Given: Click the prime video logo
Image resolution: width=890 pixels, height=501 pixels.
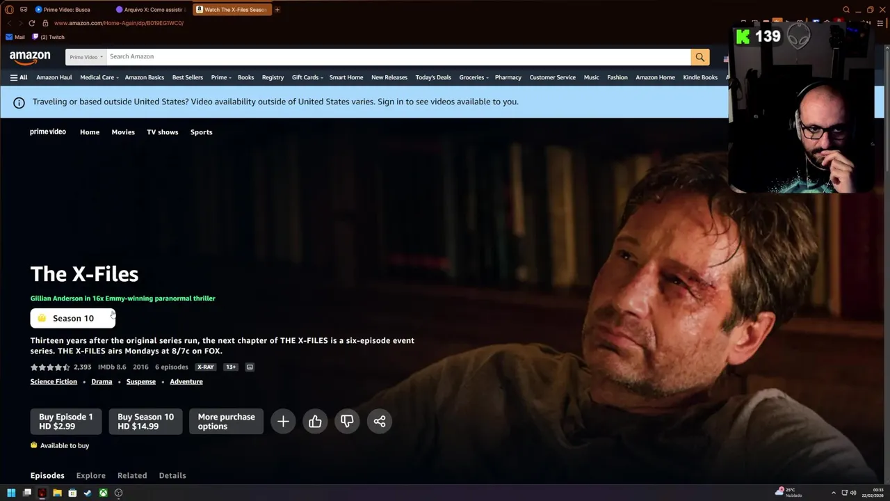Looking at the screenshot, I should click(48, 132).
